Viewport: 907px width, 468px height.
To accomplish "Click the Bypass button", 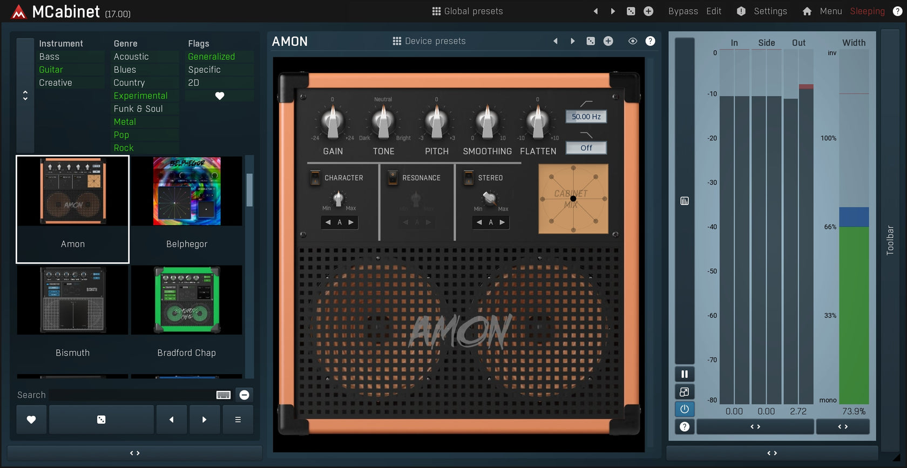I will 683,11.
